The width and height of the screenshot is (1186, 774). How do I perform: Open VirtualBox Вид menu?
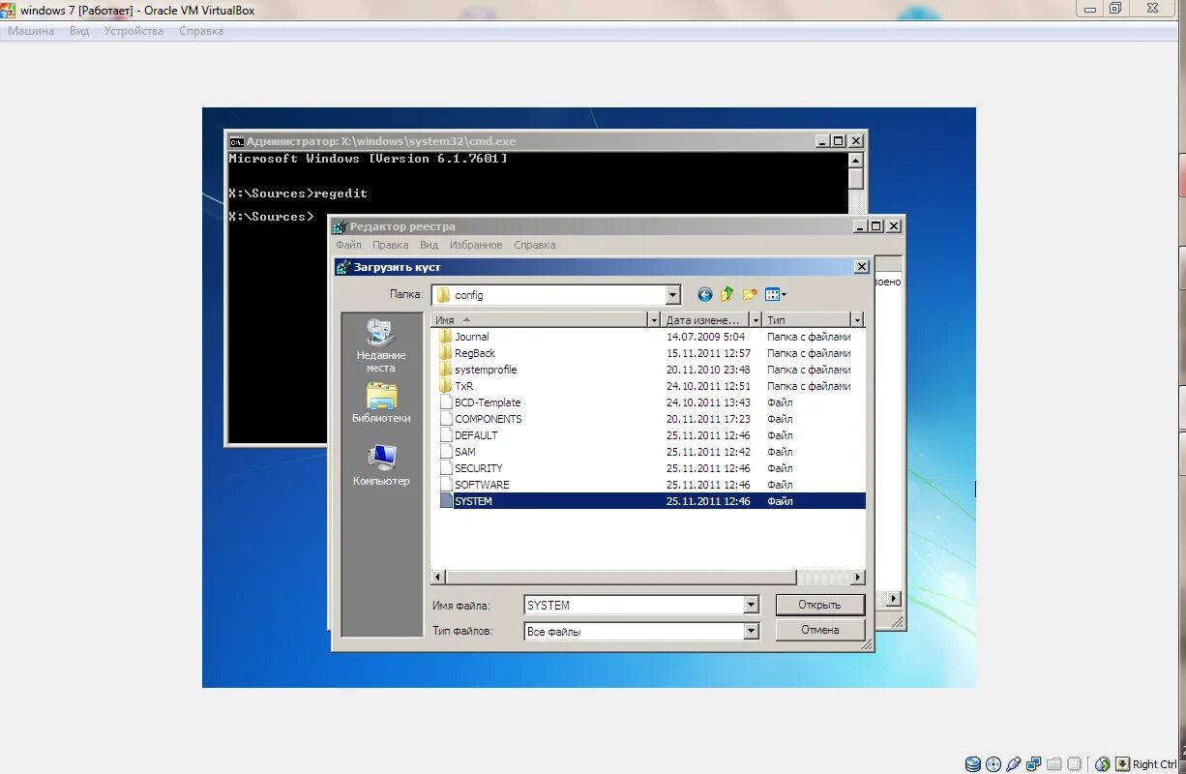(79, 31)
